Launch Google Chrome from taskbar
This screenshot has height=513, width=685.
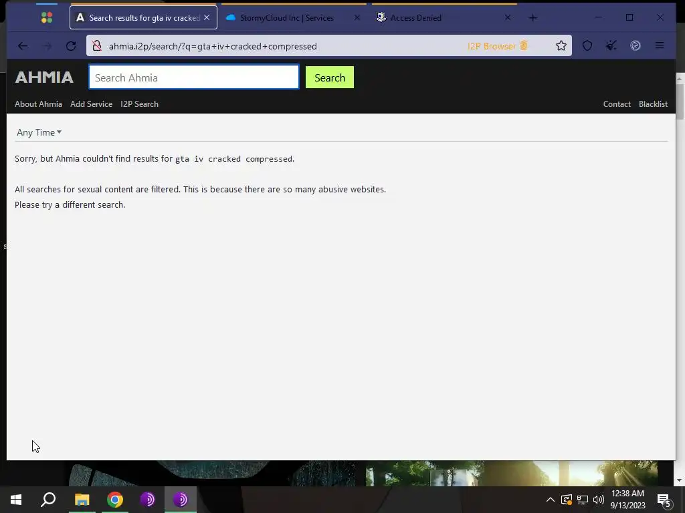[115, 500]
